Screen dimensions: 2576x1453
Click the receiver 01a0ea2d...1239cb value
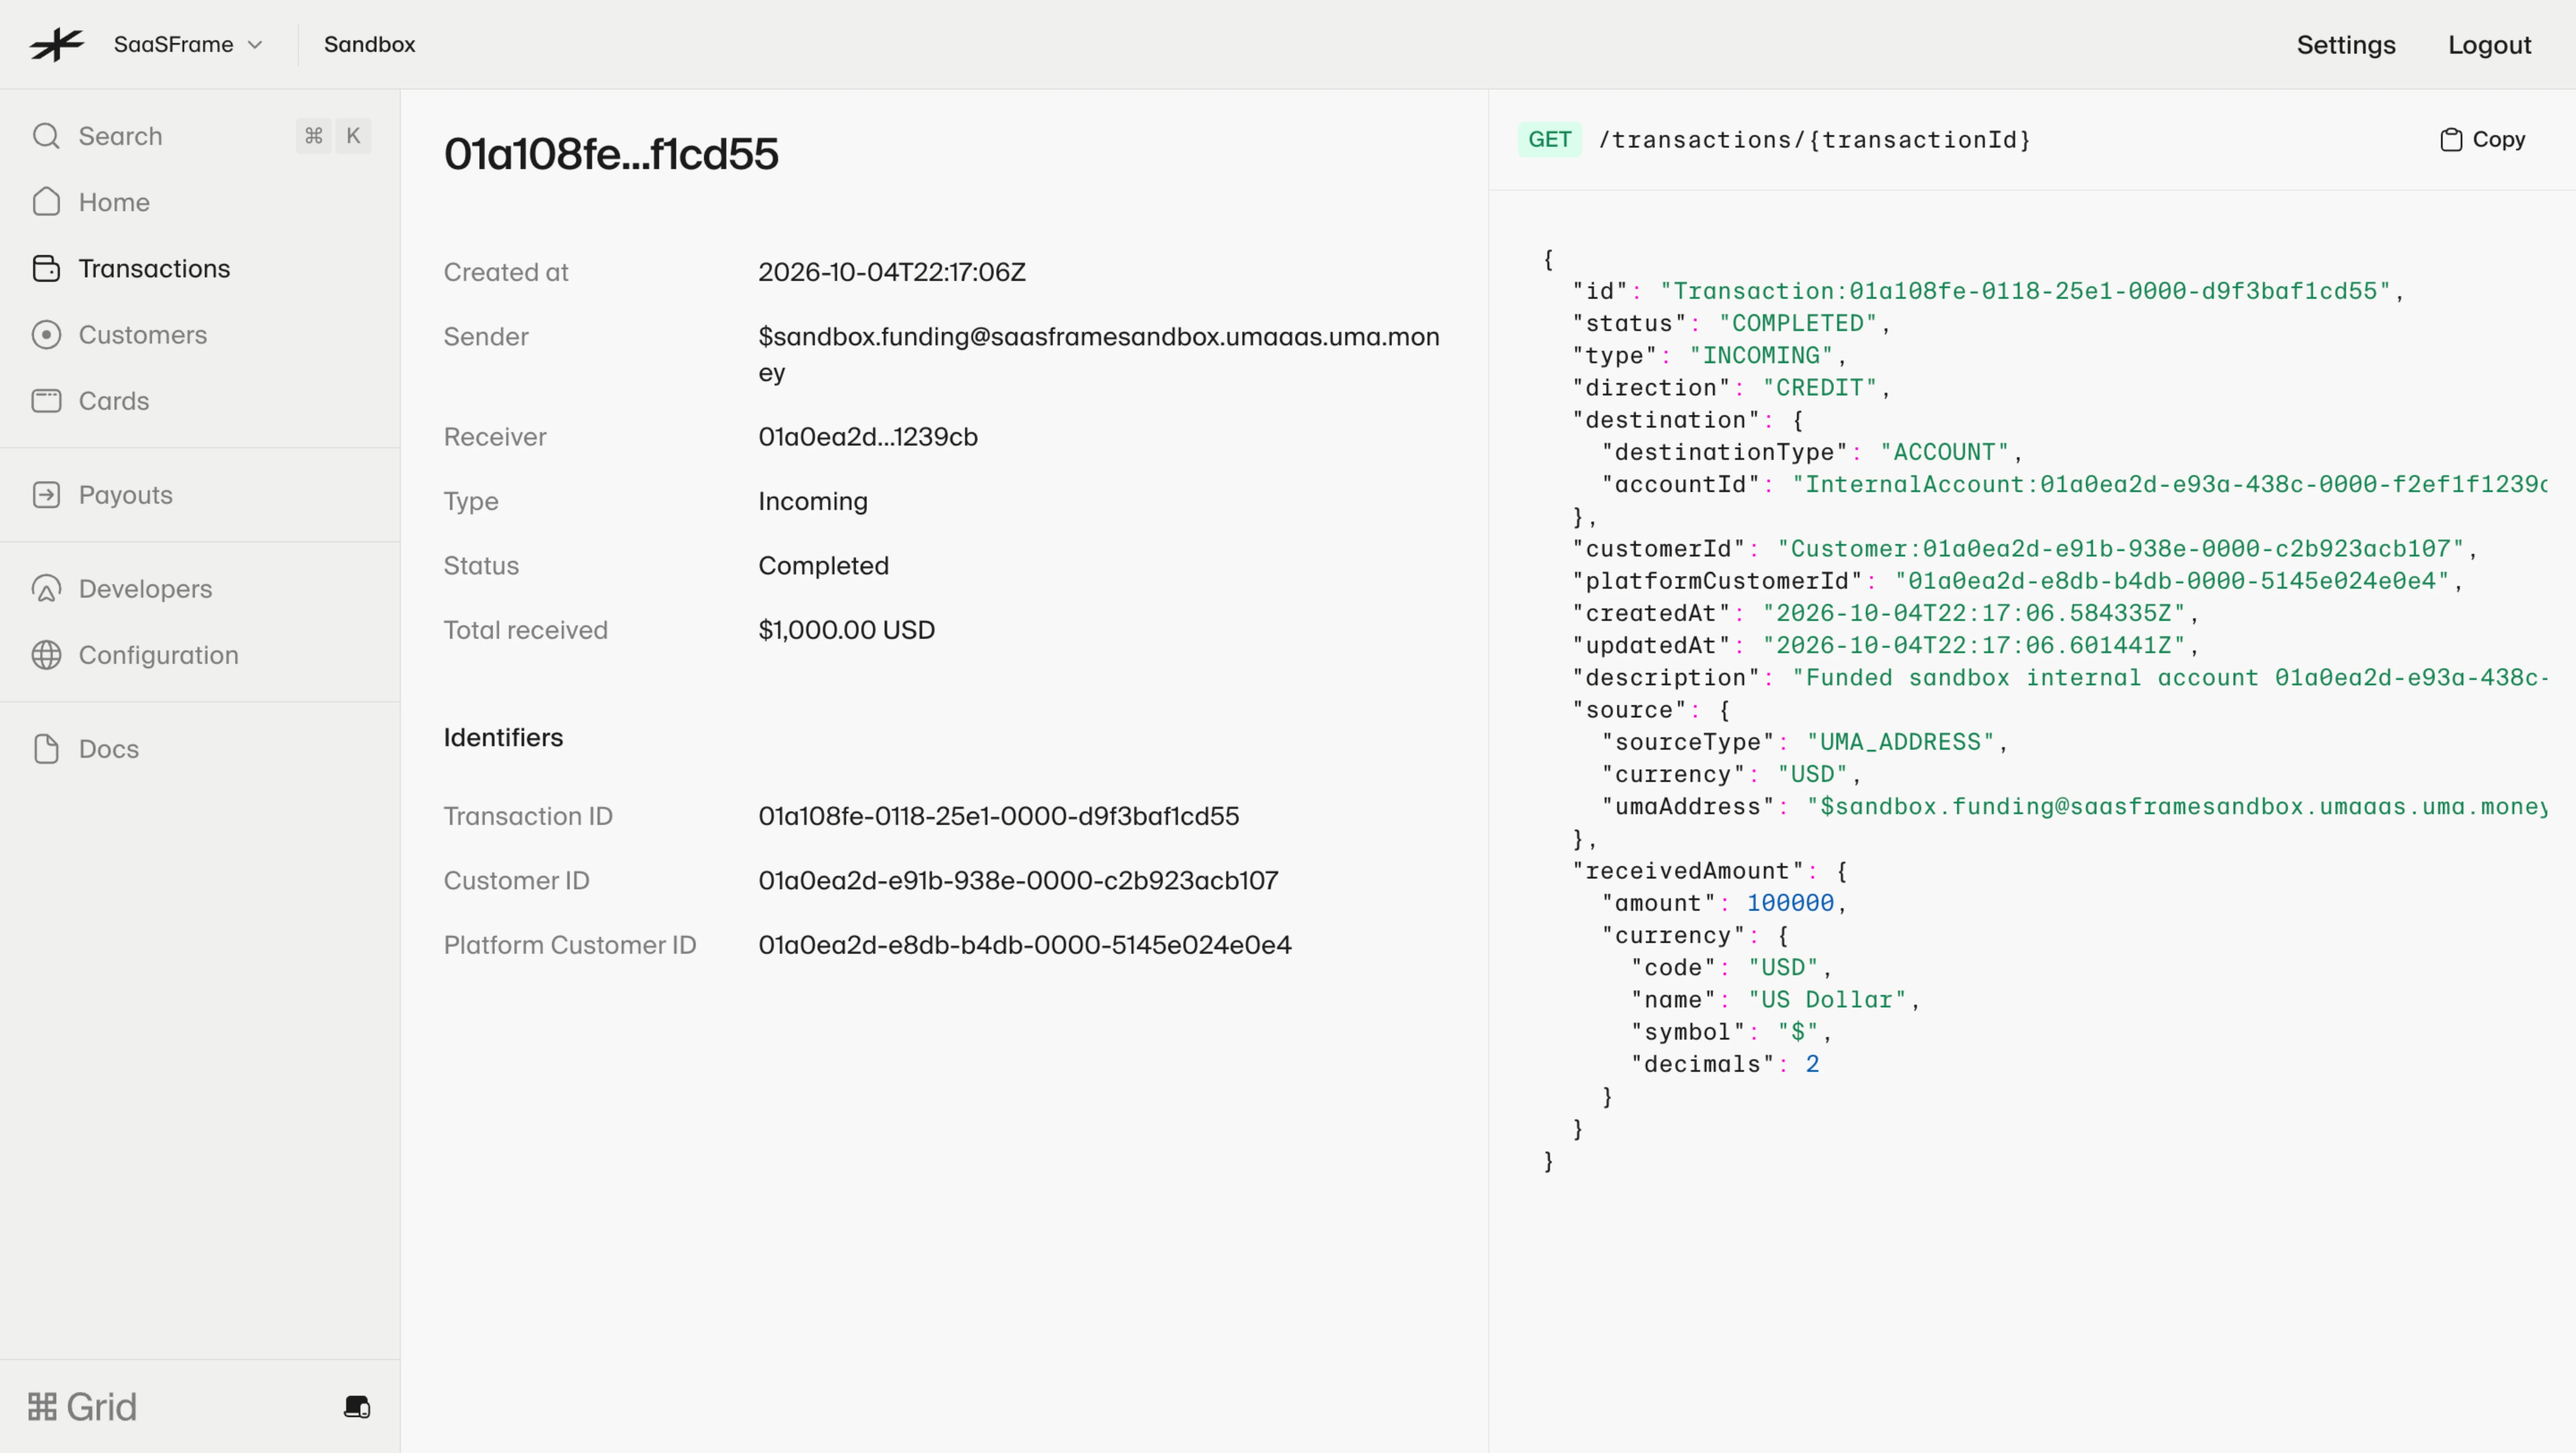867,436
